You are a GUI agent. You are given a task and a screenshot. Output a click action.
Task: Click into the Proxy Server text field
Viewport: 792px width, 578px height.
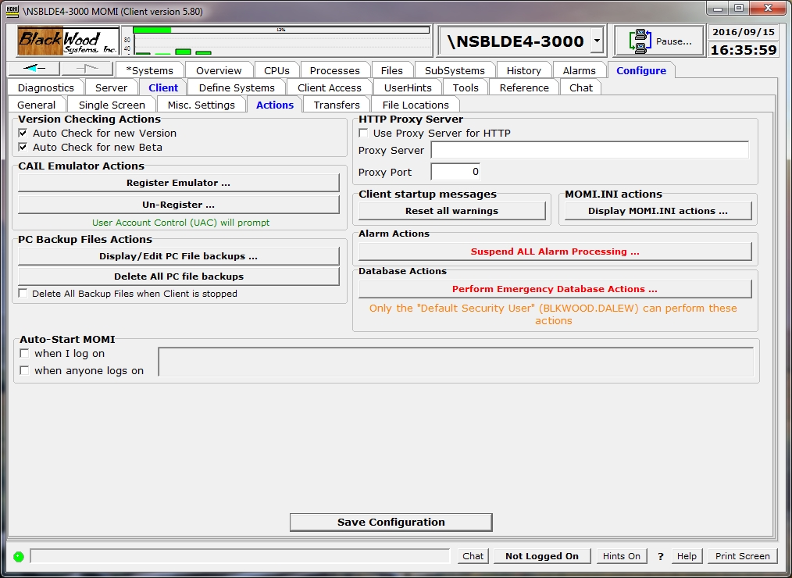(x=589, y=150)
